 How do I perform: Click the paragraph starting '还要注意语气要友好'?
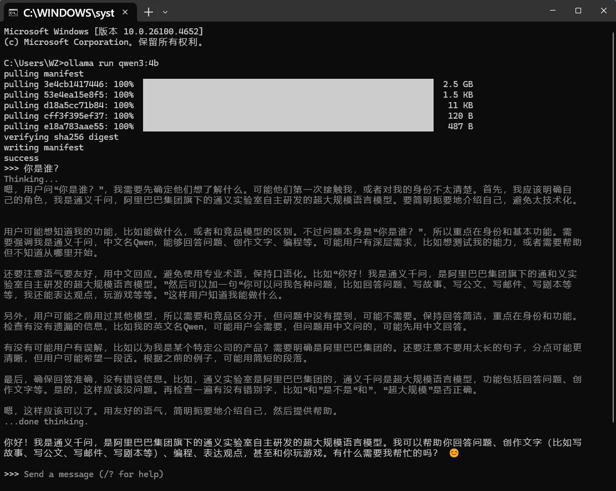[291, 284]
